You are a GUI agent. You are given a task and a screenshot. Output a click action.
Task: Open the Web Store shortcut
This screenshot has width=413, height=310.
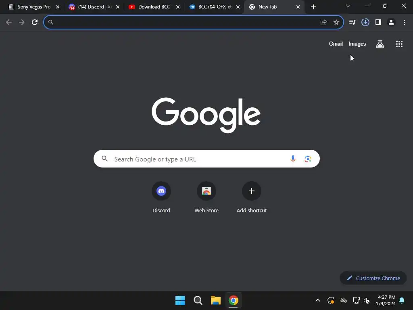point(206,197)
